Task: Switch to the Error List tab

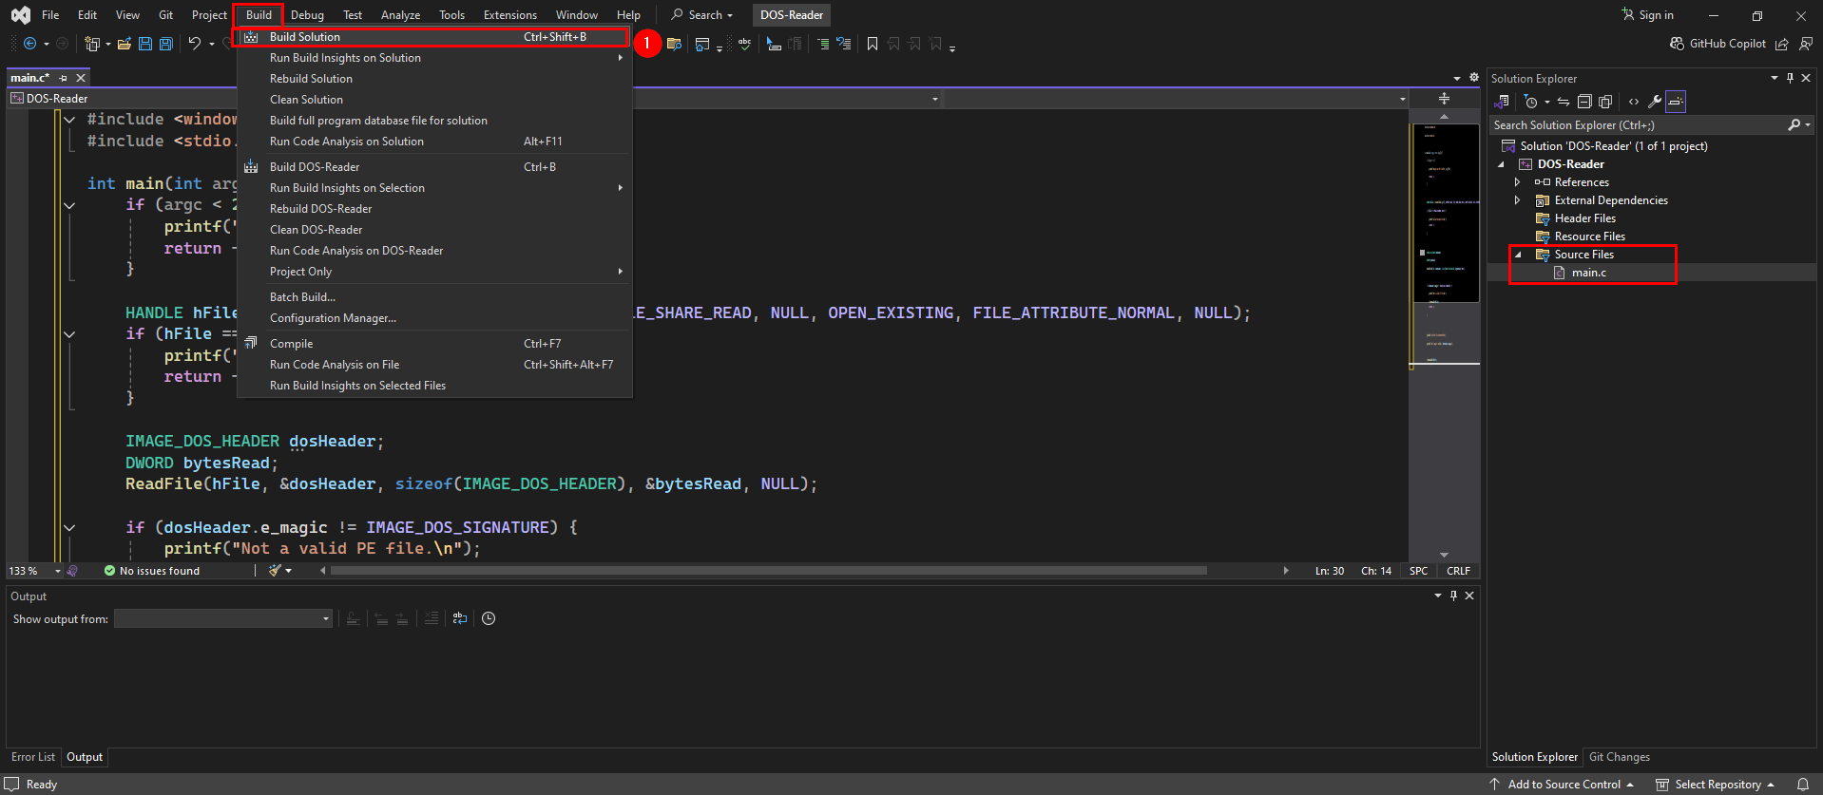Action: (33, 757)
